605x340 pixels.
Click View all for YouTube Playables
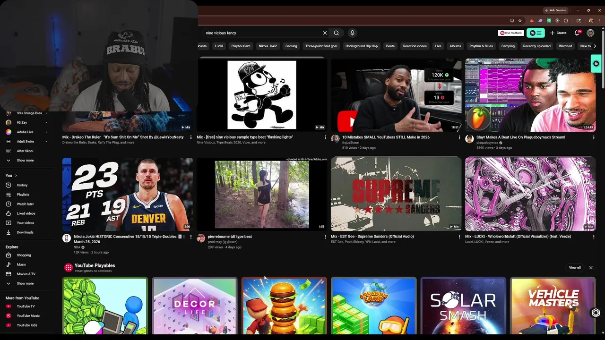[575, 268]
